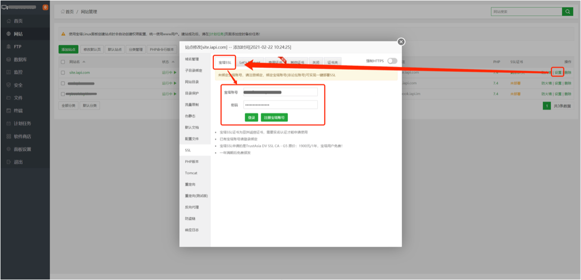The image size is (581, 280).
Task: Open the 证书夹 tab
Action: tap(332, 62)
